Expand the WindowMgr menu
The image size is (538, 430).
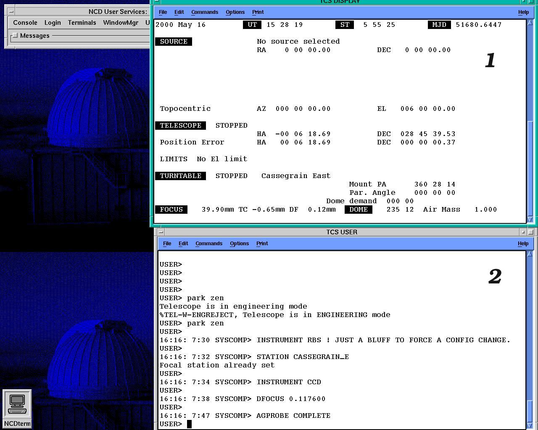121,23
